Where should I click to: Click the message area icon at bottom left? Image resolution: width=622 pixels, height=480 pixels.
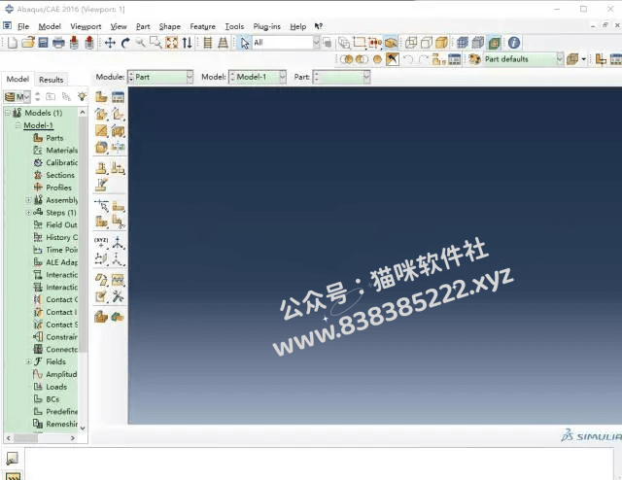pyautogui.click(x=13, y=459)
